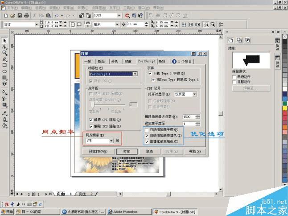Select portrait page orientation icon
Screen dimensions: 288x216
(x=73, y=24)
